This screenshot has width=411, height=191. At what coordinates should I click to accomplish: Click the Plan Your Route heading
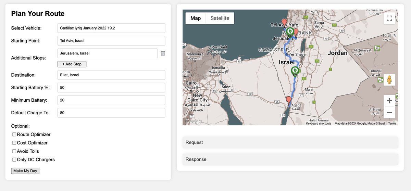pos(38,14)
